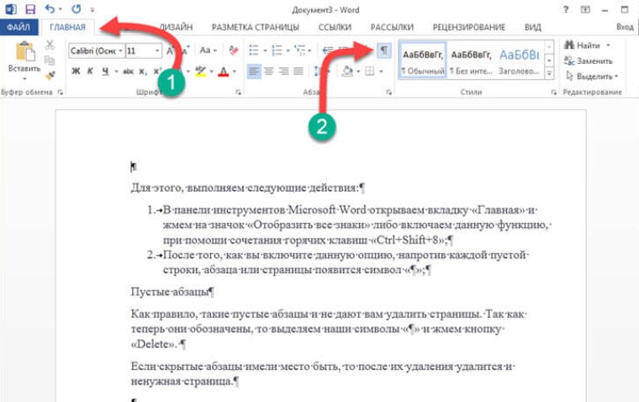
Task: Open the Стили styles pane launcher
Action: [x=553, y=93]
